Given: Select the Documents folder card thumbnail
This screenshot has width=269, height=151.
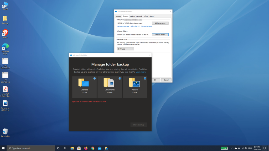Looking at the screenshot, I should [x=110, y=87].
